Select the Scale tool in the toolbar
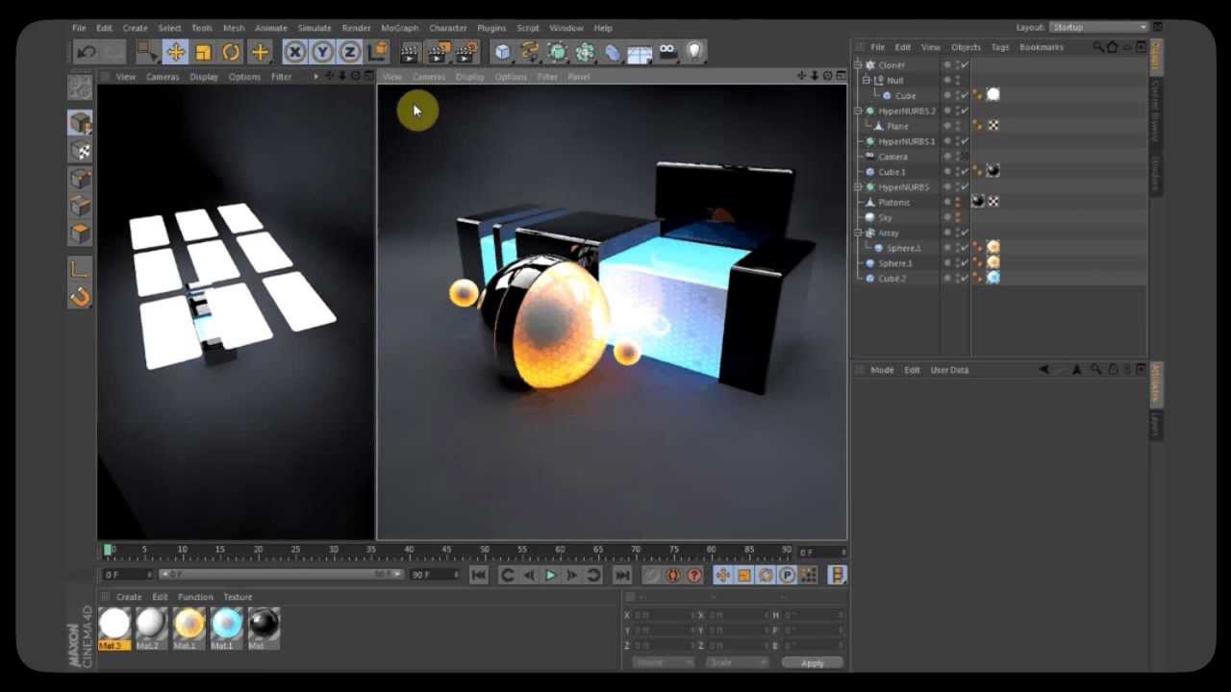This screenshot has height=692, width=1231. [203, 52]
